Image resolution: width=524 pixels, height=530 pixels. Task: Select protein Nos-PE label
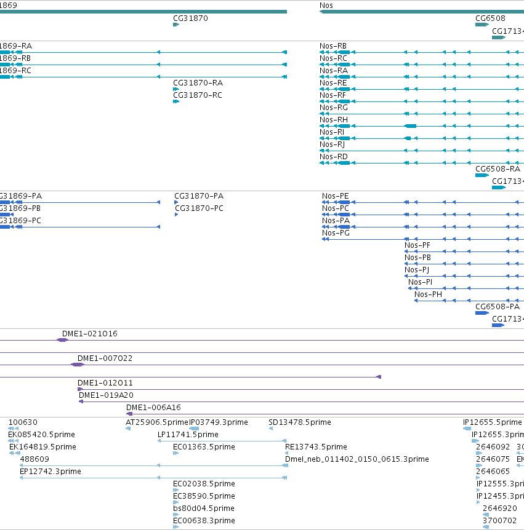(x=335, y=196)
